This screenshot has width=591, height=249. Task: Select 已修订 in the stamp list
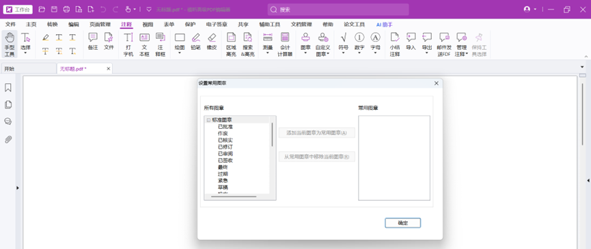(x=225, y=147)
